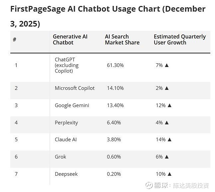Select the AI Search Market Share header

pos(122,39)
